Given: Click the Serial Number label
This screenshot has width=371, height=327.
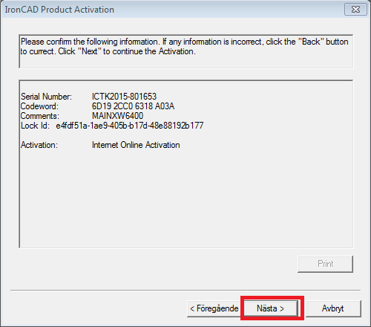Looking at the screenshot, I should [x=46, y=97].
